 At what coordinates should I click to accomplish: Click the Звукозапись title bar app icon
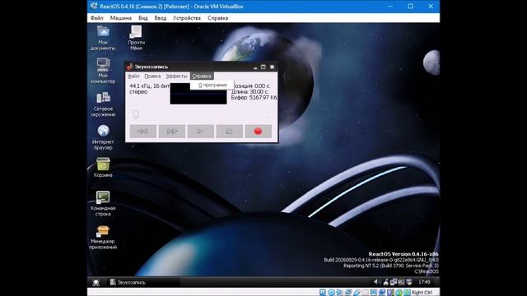130,67
